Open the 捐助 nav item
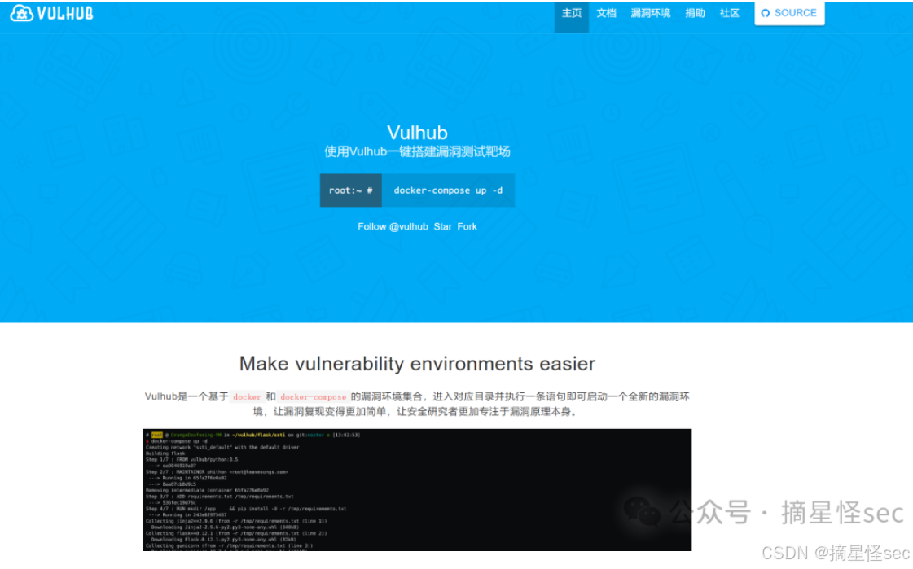This screenshot has height=569, width=913. pyautogui.click(x=695, y=13)
